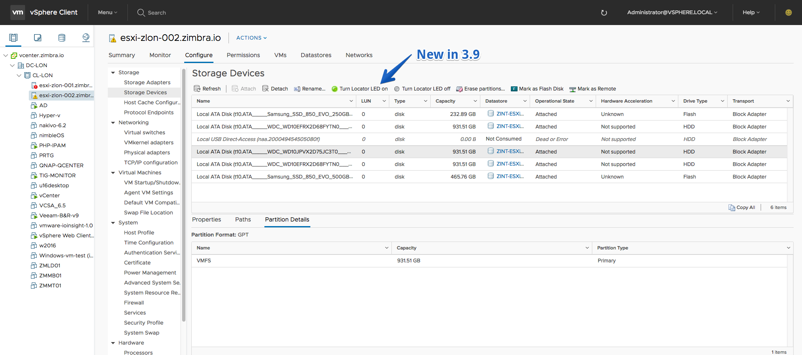Click the global refresh icon in top bar
Viewport: 802px width, 355px height.
coord(604,13)
